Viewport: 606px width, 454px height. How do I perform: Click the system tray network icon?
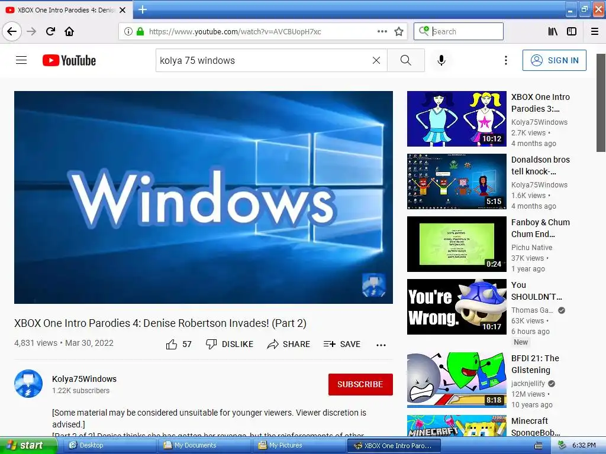[562, 446]
